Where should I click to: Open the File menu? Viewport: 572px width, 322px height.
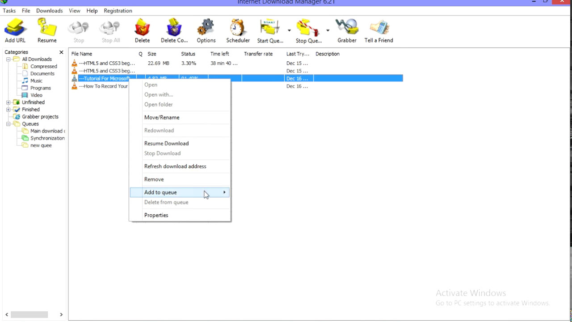(x=26, y=11)
